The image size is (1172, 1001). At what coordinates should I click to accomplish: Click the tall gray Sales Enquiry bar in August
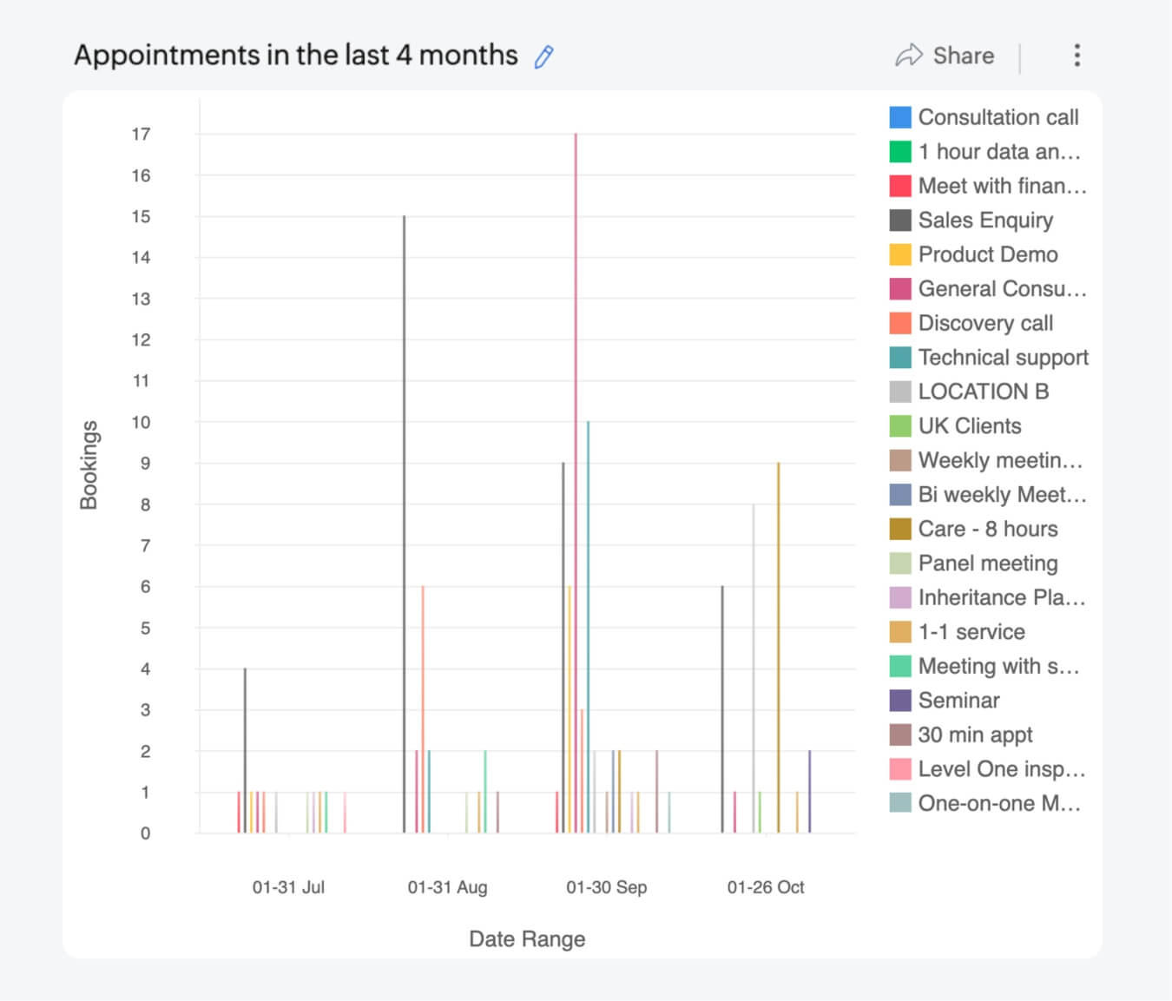coord(404,521)
